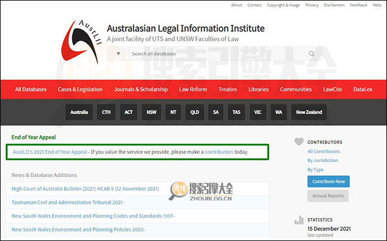Viewport: 387px width, 241px height.
Task: Open Tasmanian Civil and Administrative Tribunal link
Action: (x=67, y=202)
